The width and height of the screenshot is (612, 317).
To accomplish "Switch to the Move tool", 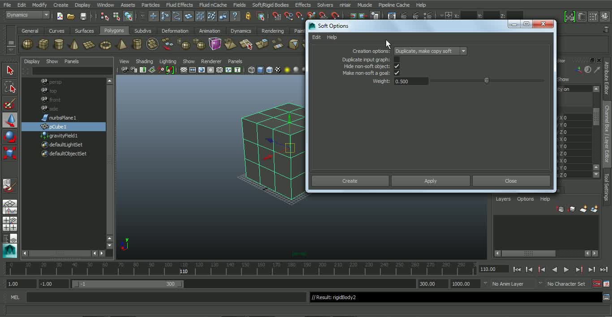I will [10, 120].
